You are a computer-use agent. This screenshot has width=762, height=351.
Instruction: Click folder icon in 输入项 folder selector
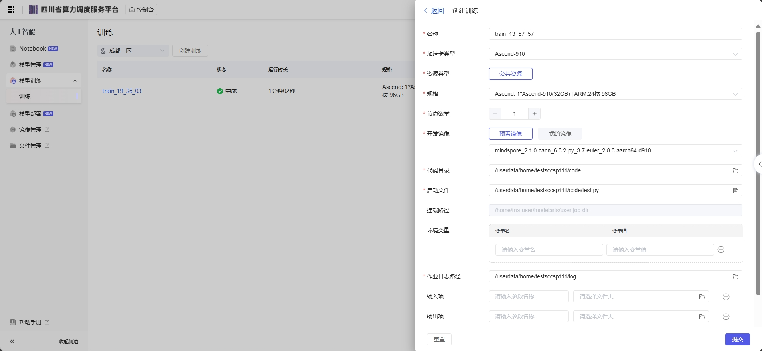[x=702, y=297]
